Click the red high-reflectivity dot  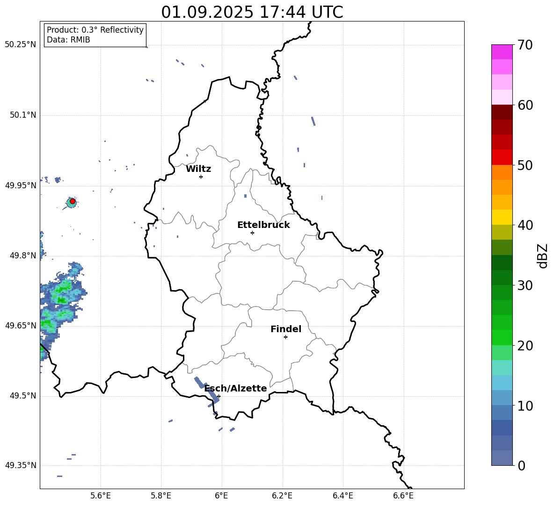[73, 201]
